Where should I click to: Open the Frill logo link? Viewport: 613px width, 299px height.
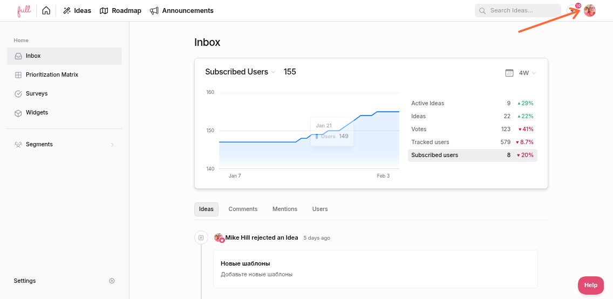point(24,11)
